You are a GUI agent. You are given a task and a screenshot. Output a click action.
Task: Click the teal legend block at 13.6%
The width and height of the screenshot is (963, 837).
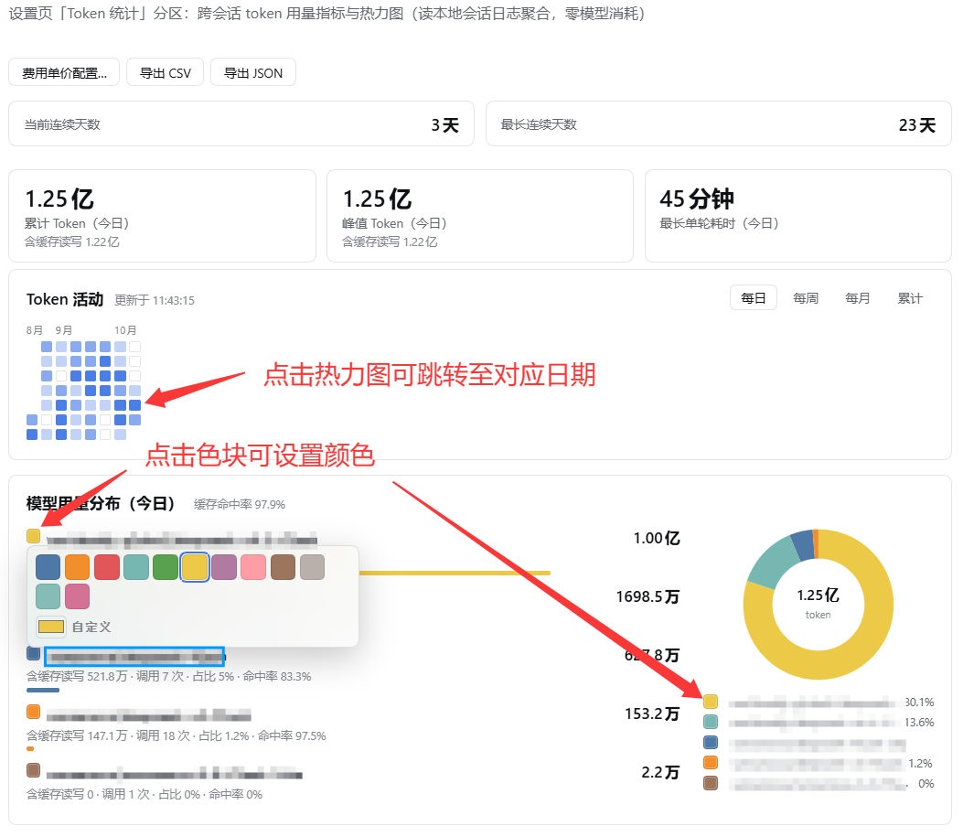711,722
